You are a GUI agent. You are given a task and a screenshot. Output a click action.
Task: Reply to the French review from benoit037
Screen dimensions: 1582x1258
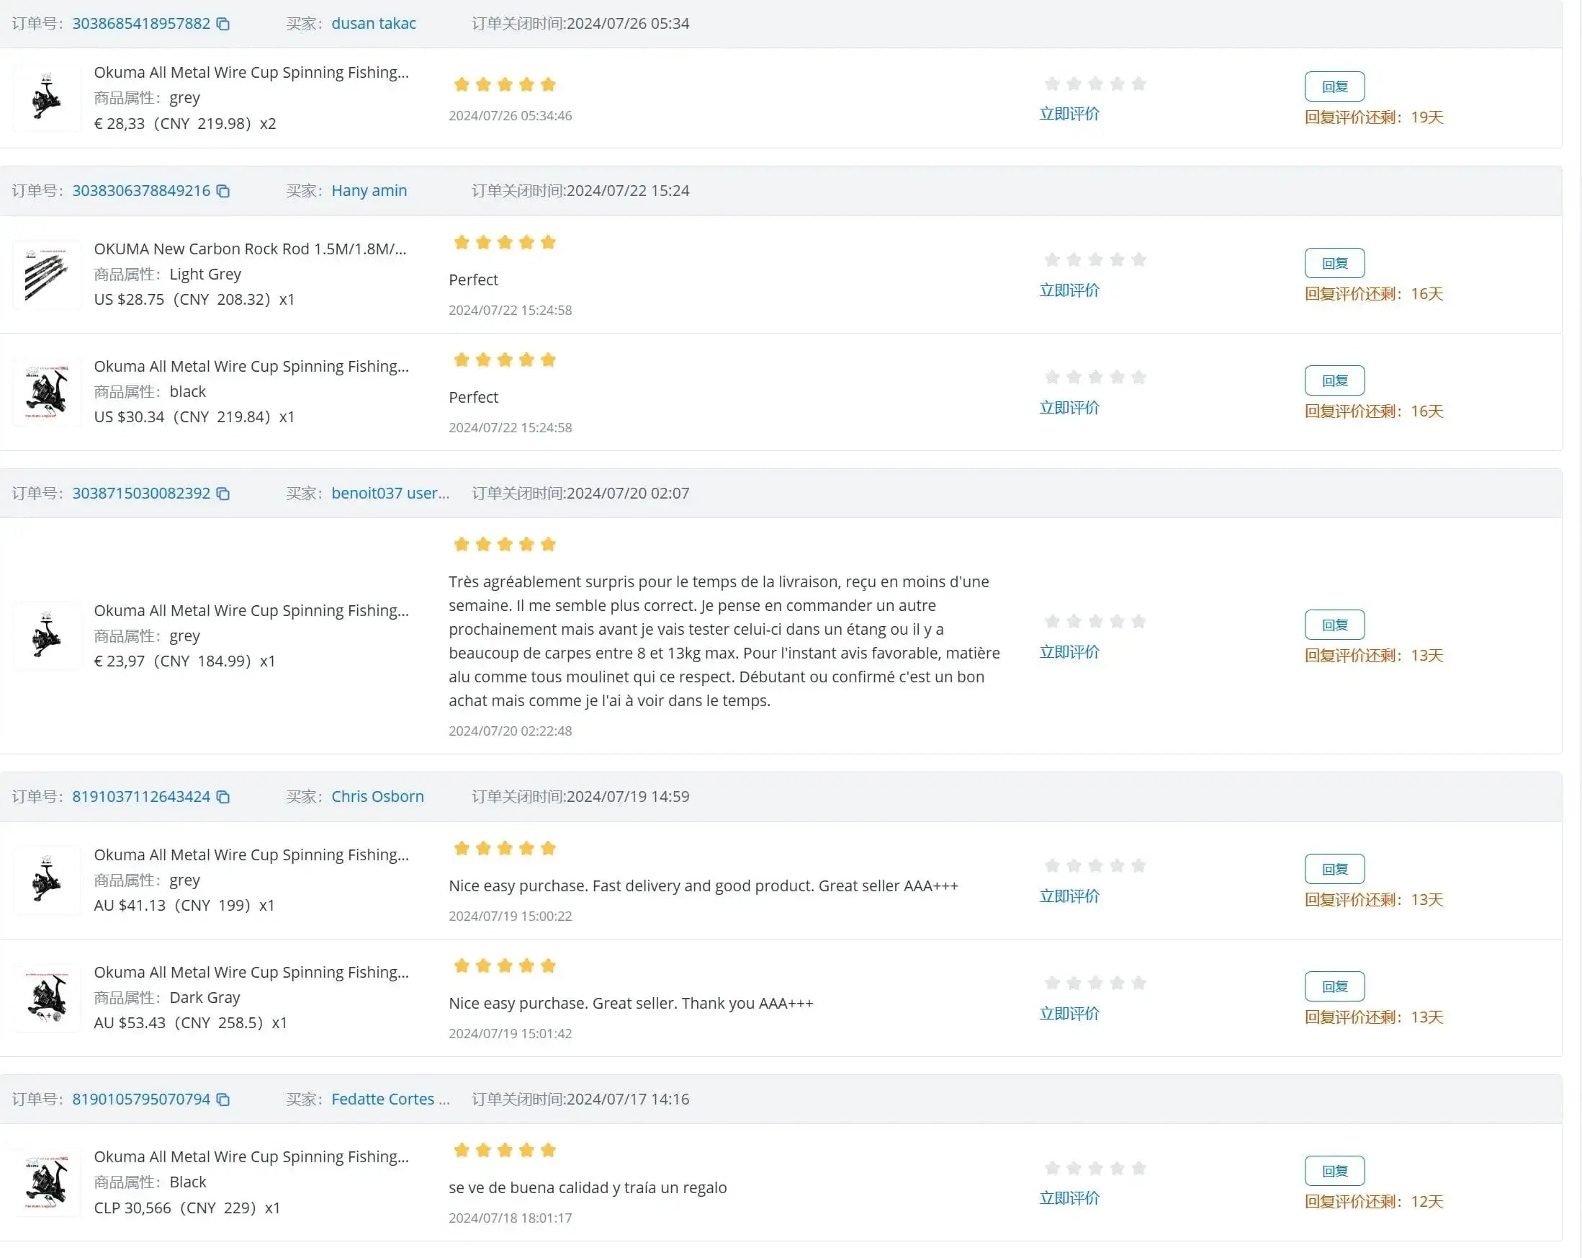click(1334, 625)
